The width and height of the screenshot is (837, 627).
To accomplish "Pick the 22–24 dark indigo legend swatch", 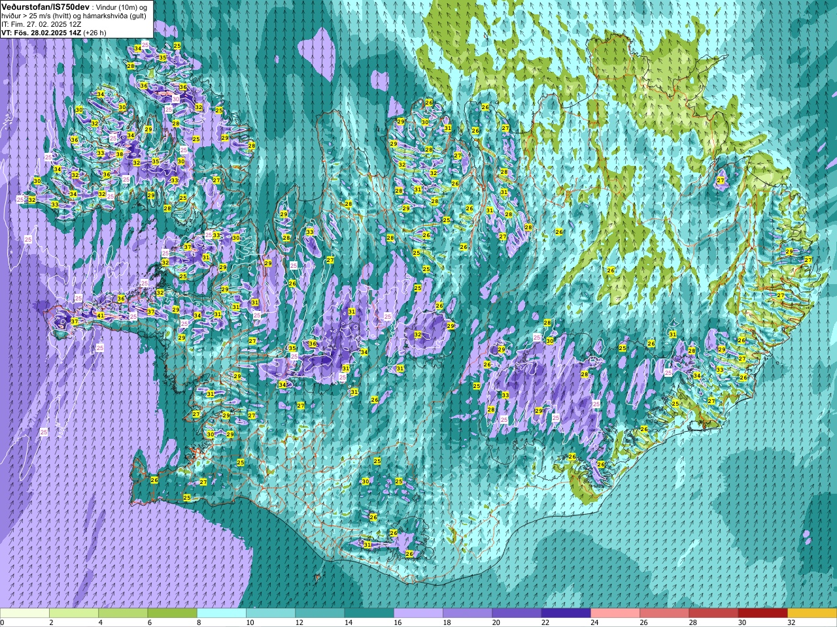I will pyautogui.click(x=566, y=613).
